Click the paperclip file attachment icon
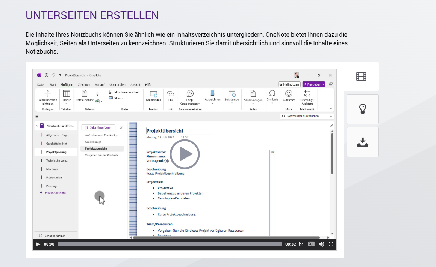This screenshot has width=436, height=267. pyautogui.click(x=97, y=94)
